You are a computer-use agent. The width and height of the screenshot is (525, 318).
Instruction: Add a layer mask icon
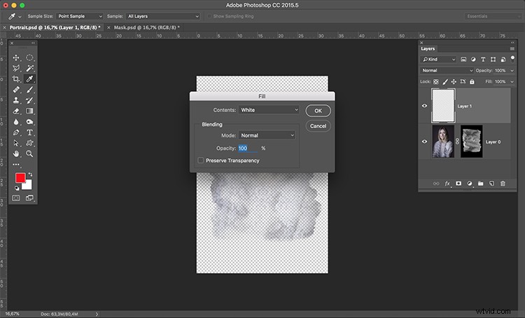pos(458,184)
